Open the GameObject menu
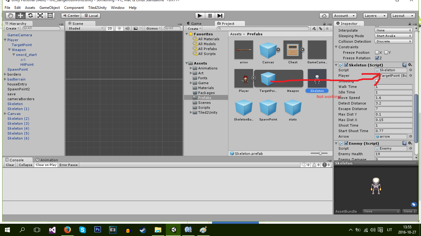 (x=50, y=7)
